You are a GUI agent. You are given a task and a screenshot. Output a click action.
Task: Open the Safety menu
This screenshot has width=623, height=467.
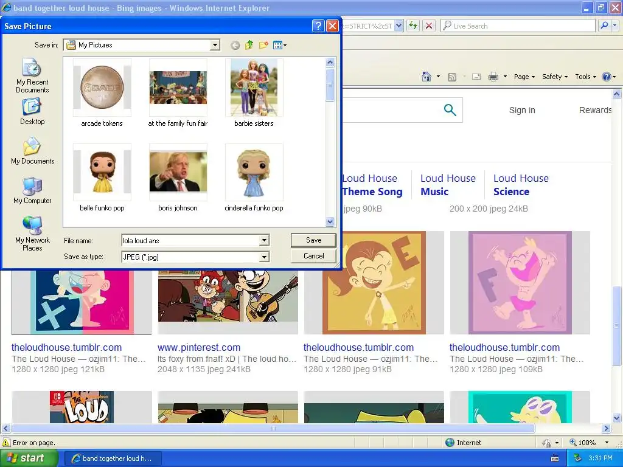(555, 77)
